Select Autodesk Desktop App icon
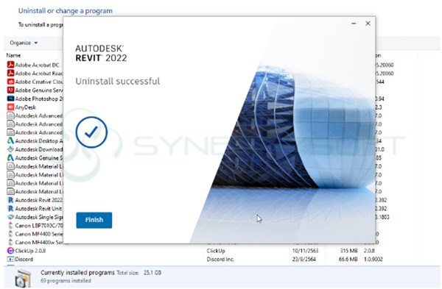Image resolution: width=442 pixels, height=289 pixels. tap(10, 140)
